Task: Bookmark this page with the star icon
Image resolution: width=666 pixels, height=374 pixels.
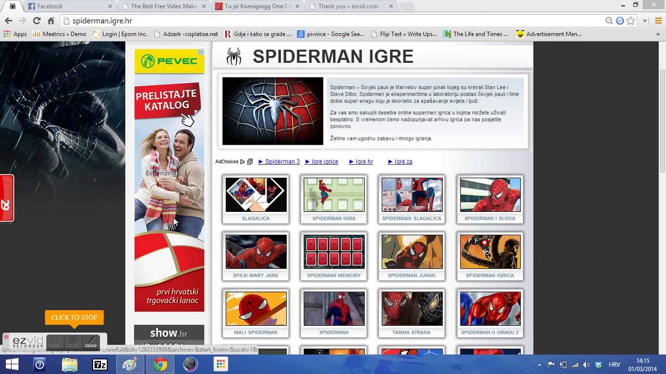Action: pyautogui.click(x=631, y=21)
